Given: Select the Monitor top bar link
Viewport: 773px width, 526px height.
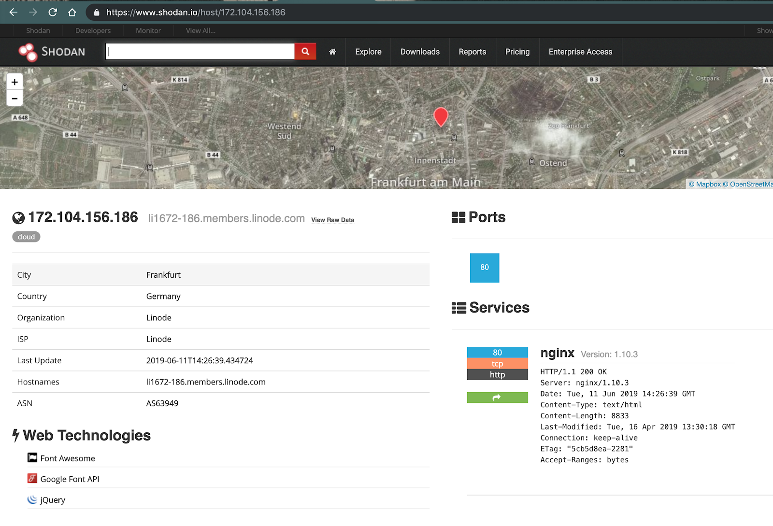Looking at the screenshot, I should point(148,30).
